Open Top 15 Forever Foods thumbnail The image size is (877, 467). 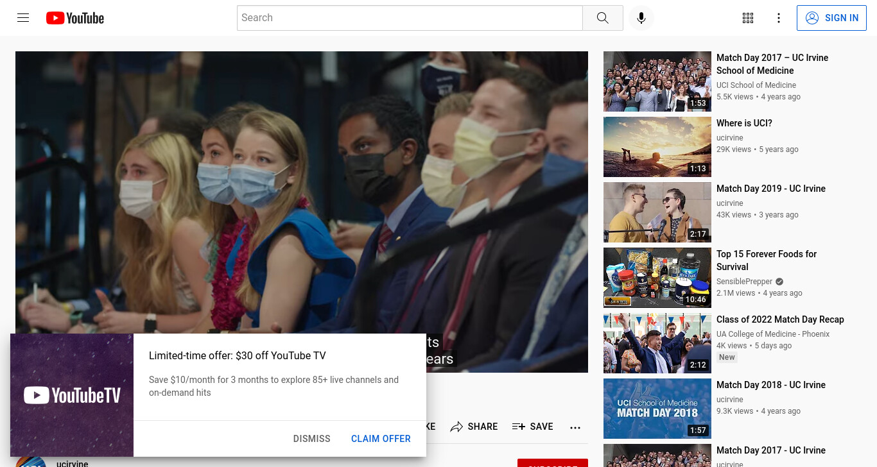[x=657, y=278]
